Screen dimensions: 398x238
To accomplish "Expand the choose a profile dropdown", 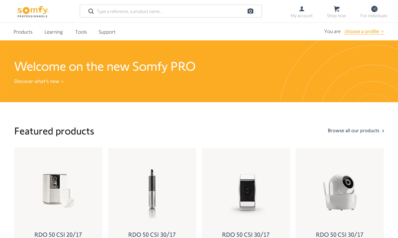I will 364,31.
